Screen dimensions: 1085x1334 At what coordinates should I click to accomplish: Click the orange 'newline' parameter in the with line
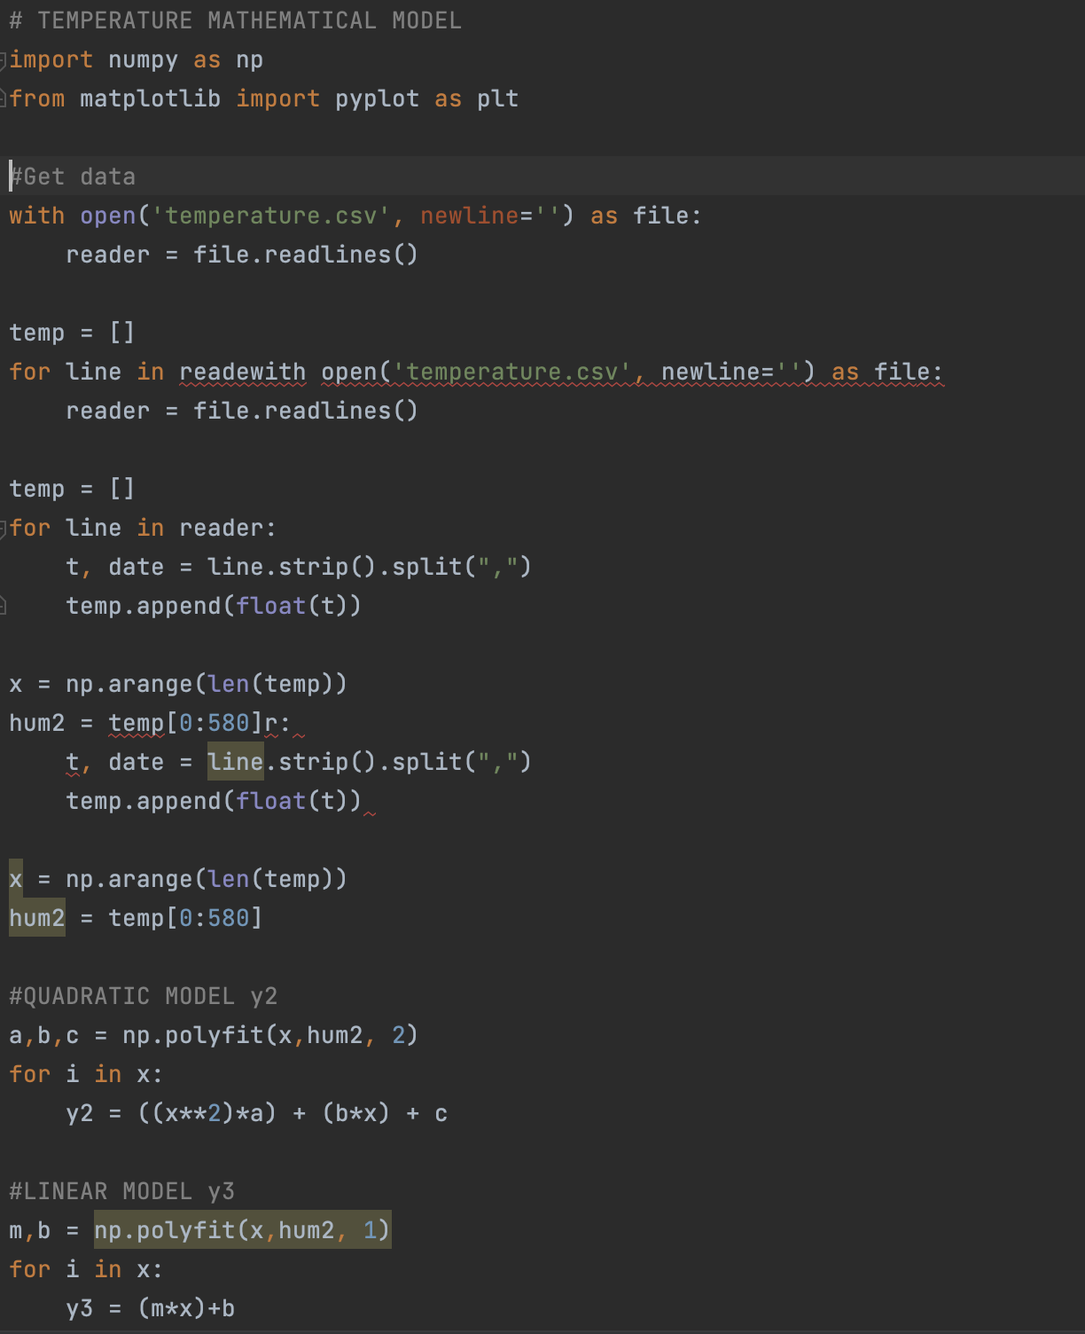469,216
